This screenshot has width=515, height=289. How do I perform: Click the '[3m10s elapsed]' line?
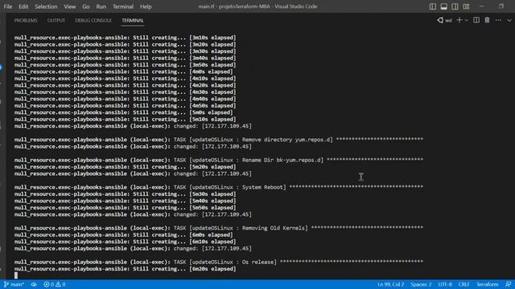click(126, 38)
